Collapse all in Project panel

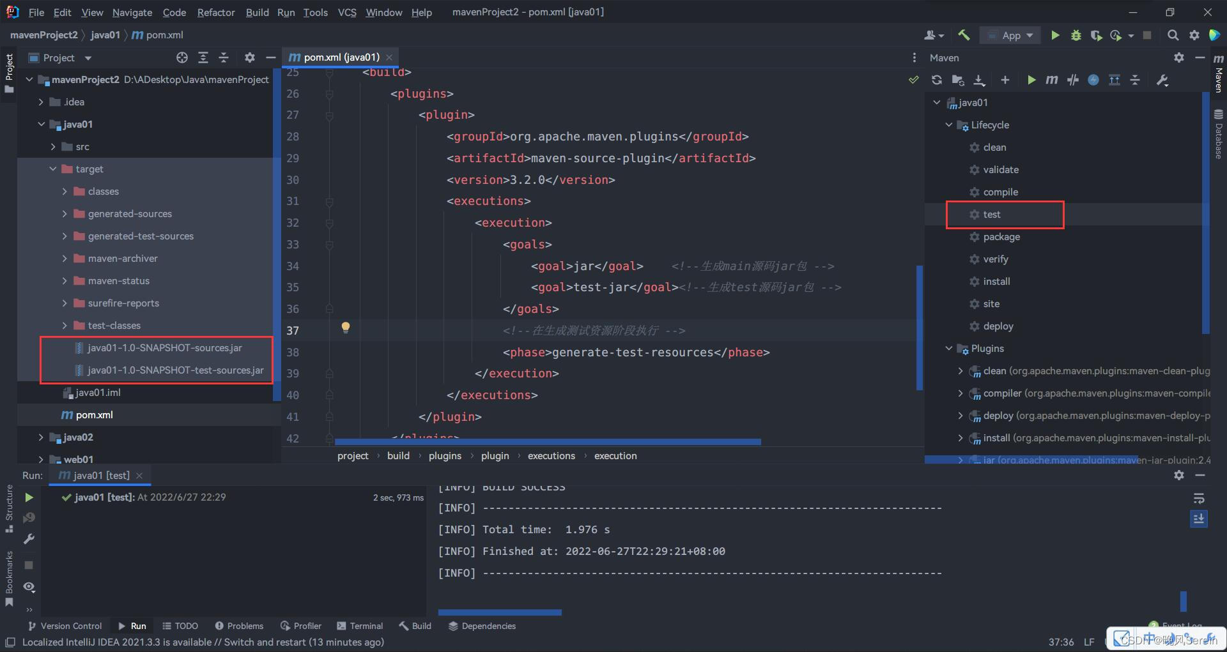pyautogui.click(x=224, y=57)
